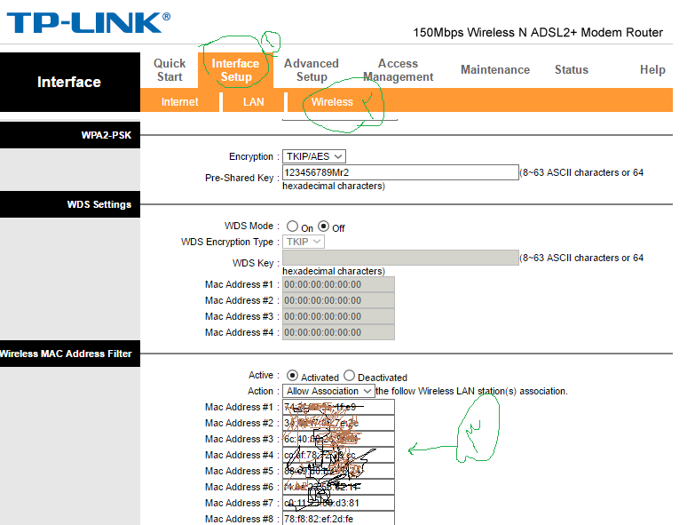Open the Allow Association action dropdown
The width and height of the screenshot is (695, 525).
[328, 391]
